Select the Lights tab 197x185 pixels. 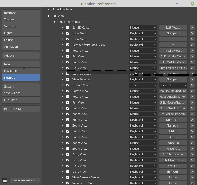coord(21,33)
